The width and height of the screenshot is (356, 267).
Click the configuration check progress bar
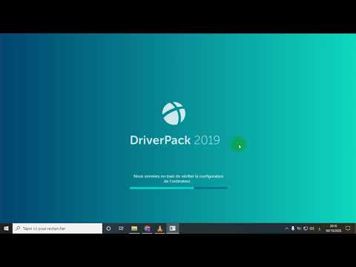[x=178, y=188]
